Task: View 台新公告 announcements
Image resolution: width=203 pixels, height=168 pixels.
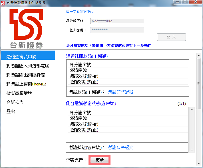Action: [15, 102]
